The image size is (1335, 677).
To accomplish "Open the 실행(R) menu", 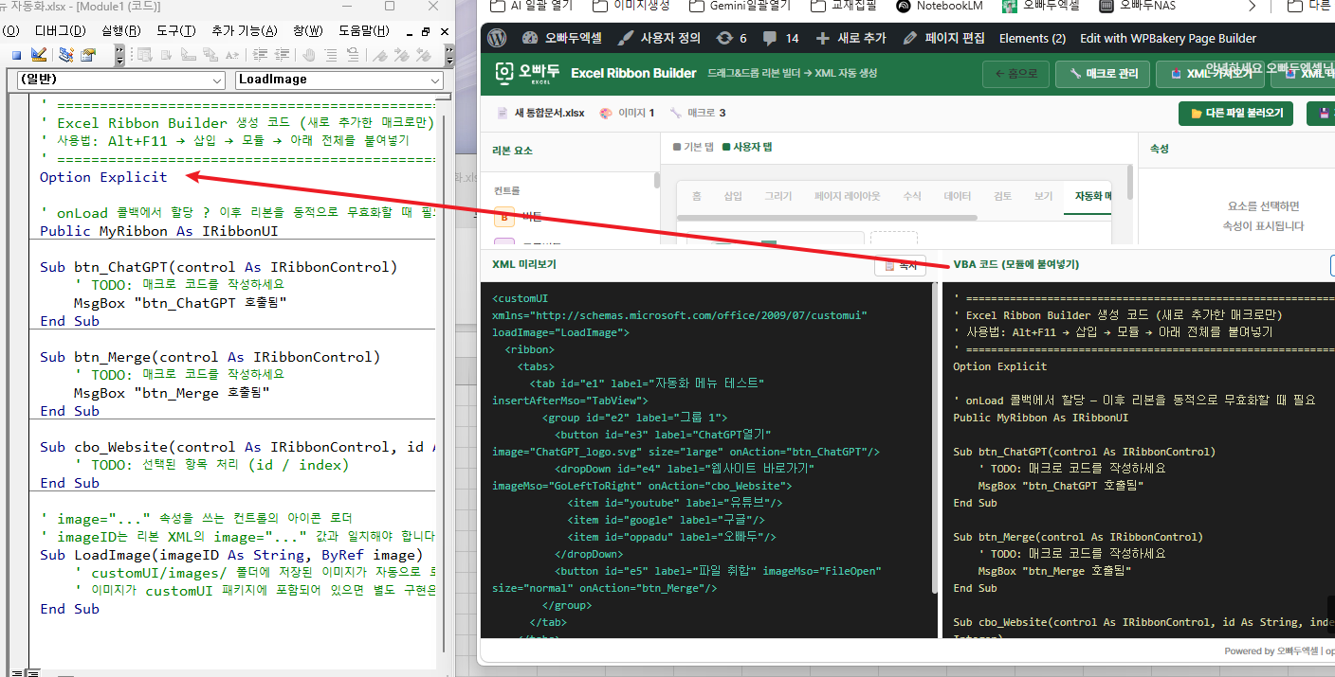I will [x=121, y=31].
